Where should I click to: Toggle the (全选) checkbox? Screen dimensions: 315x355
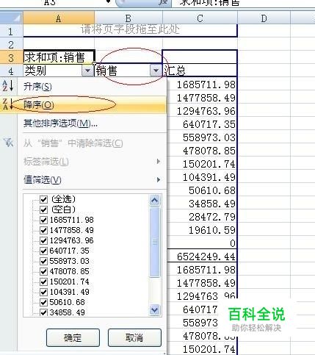click(43, 199)
